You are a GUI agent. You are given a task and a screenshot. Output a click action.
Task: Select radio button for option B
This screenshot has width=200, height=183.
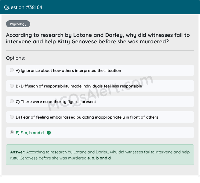point(12,86)
